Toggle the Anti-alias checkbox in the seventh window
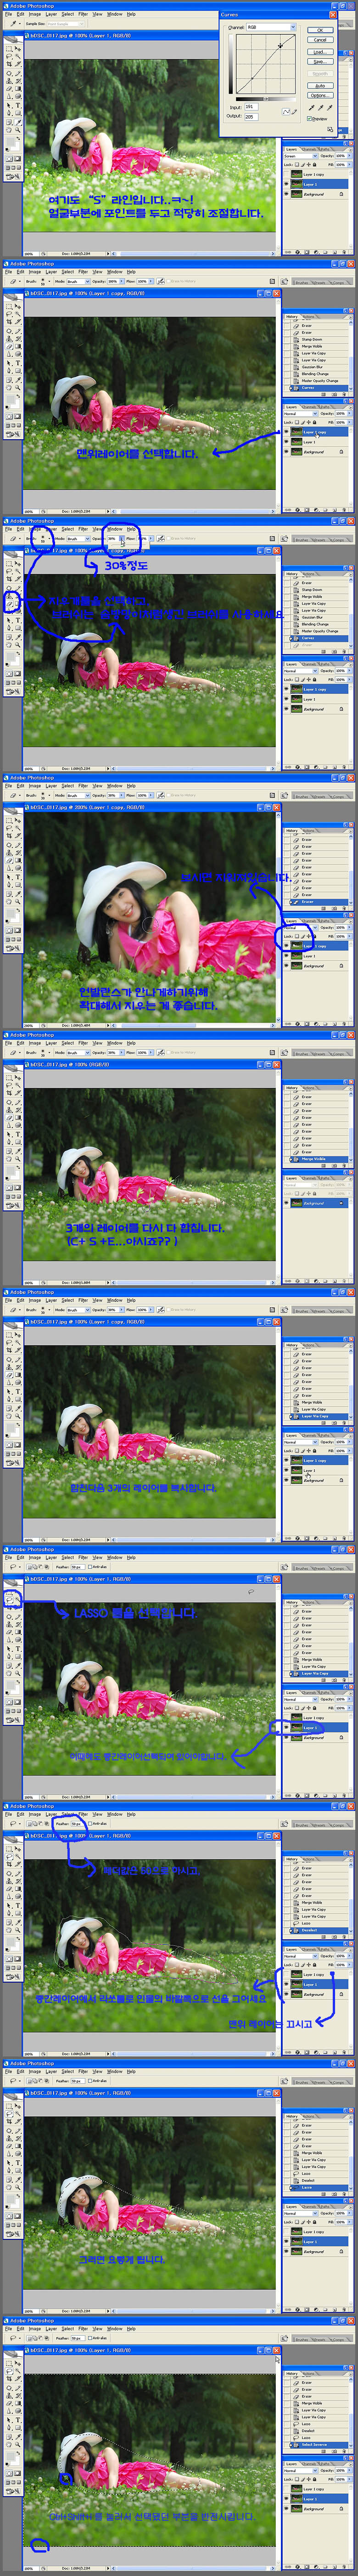358x2576 pixels. tap(90, 1567)
